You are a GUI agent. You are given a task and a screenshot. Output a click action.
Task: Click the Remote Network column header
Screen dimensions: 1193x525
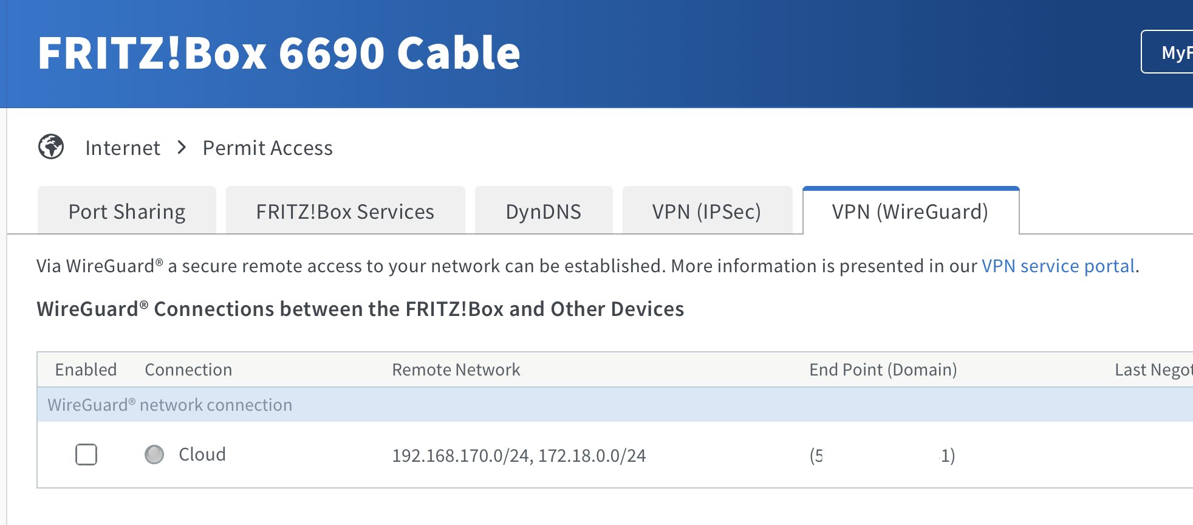(x=456, y=369)
